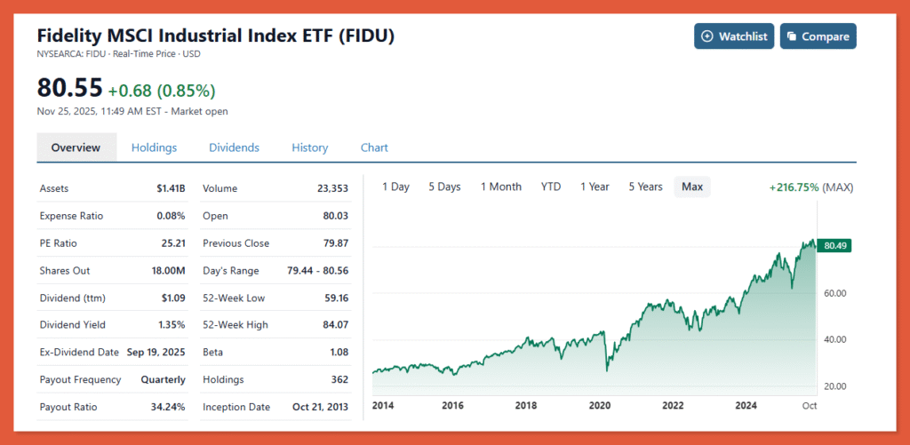Click the 2020 dip on price chart

[607, 369]
